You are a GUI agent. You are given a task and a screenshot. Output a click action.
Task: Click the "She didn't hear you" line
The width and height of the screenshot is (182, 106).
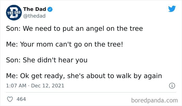tap(47, 60)
